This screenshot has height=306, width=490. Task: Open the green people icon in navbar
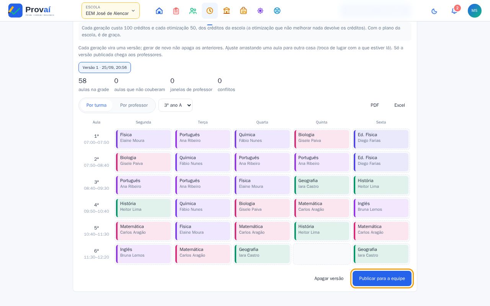193,11
